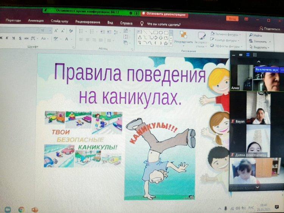284x213 pixels.
Task: Open ribbon display options icon
Action: click(x=247, y=19)
